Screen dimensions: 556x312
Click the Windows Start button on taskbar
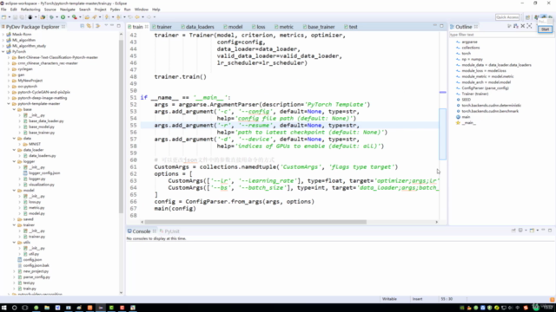click(3, 308)
